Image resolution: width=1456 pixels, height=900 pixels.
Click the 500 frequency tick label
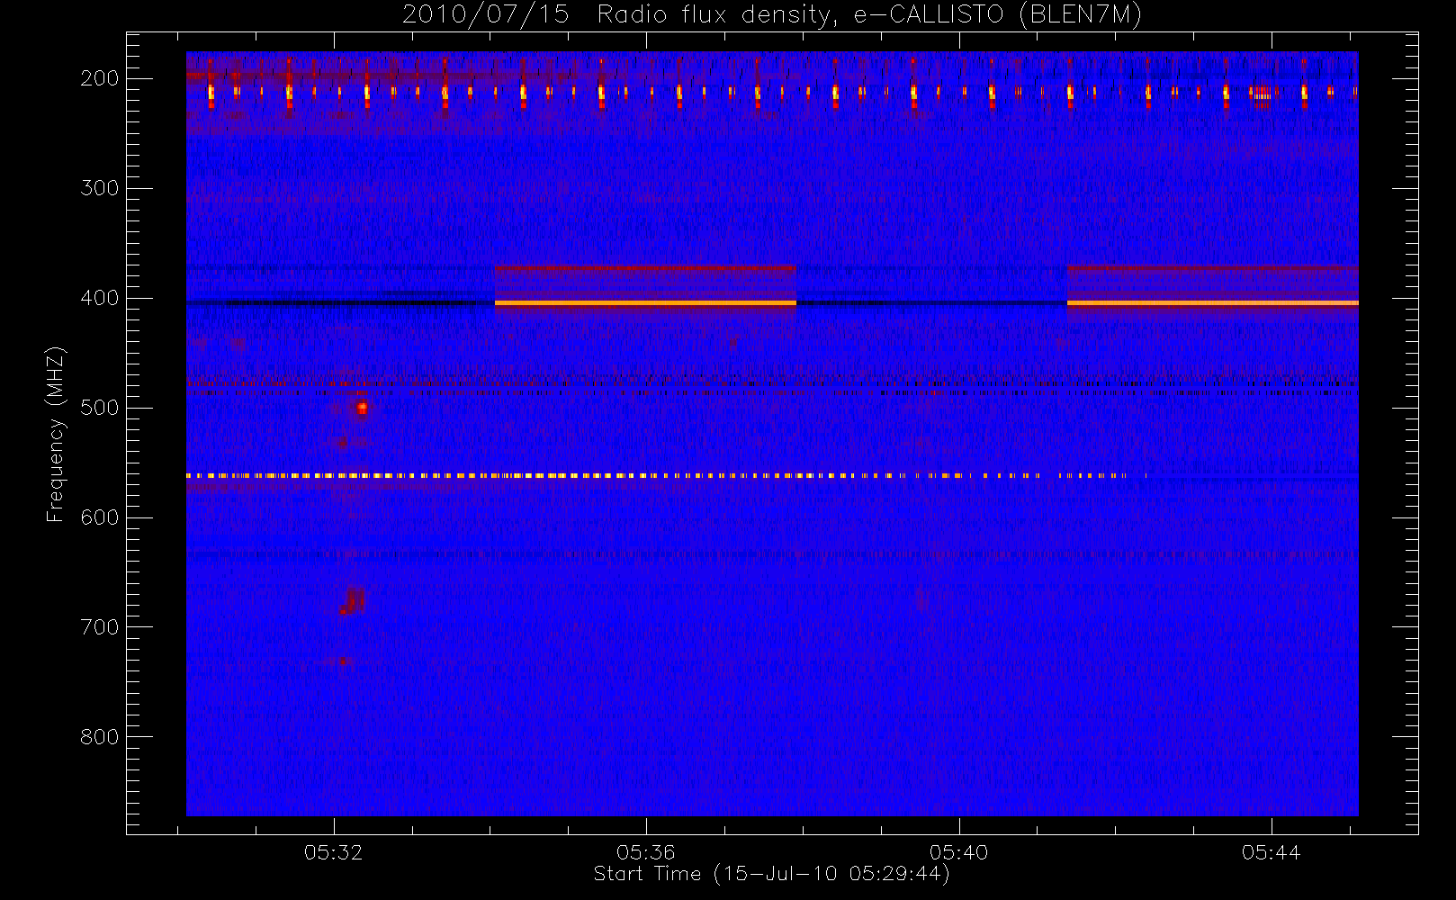100,408
